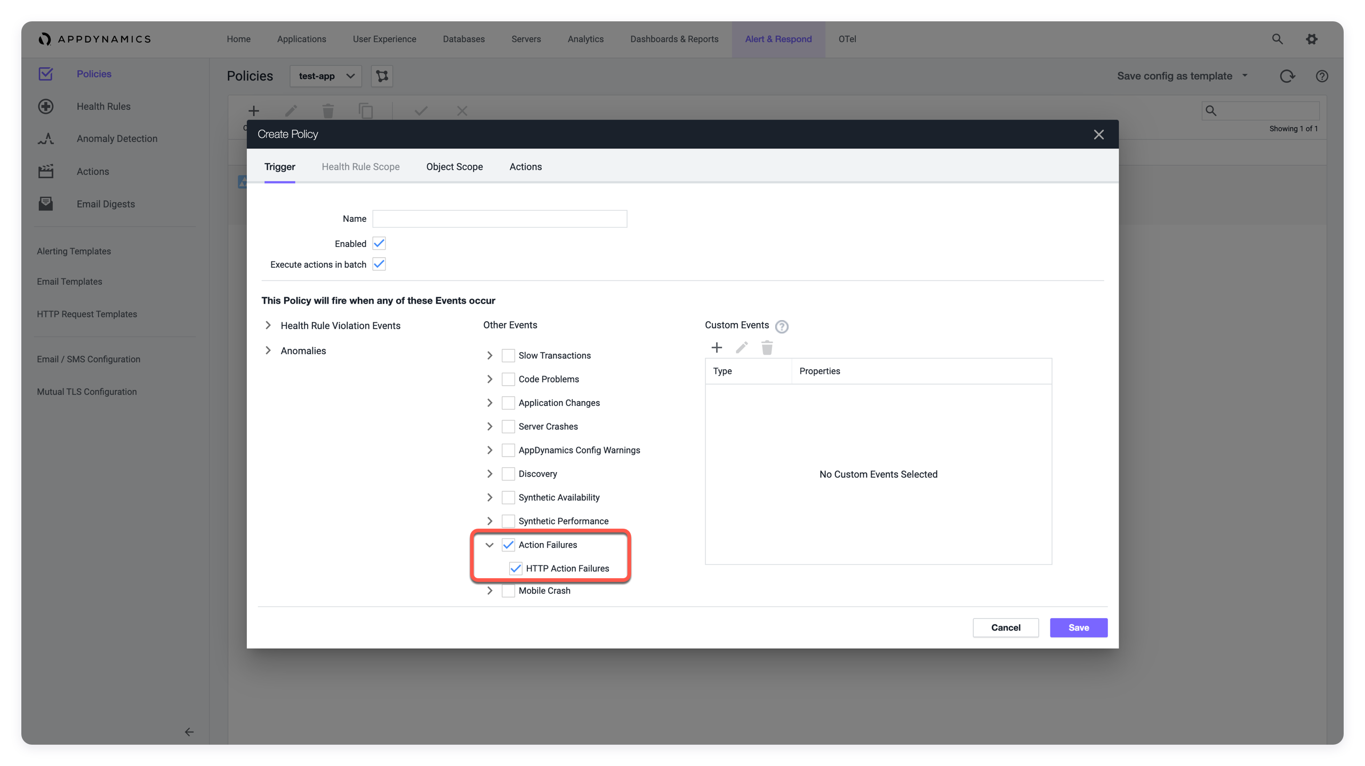
Task: Click the Search icon in toolbar
Action: tap(1277, 38)
